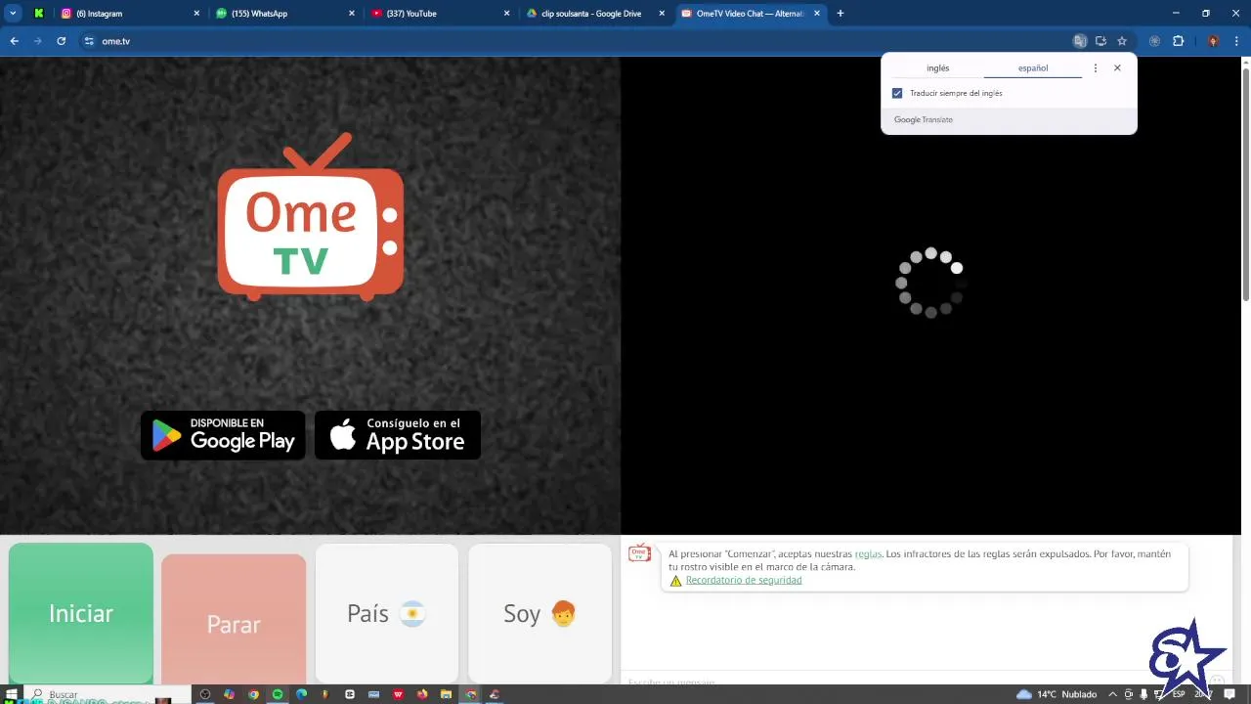Open the Copilot icon in the taskbar
1251x704 pixels.
click(x=229, y=694)
